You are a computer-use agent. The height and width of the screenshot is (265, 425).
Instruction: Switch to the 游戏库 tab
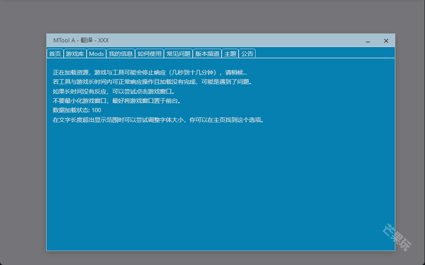click(x=75, y=53)
